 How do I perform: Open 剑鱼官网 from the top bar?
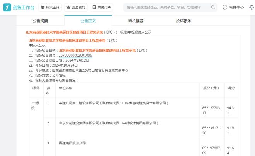[76, 7]
